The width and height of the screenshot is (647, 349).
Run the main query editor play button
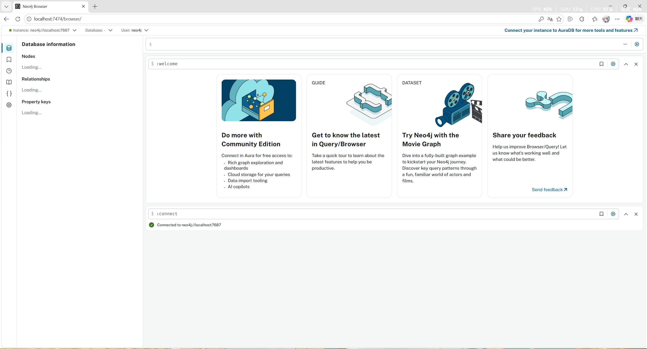click(x=637, y=44)
